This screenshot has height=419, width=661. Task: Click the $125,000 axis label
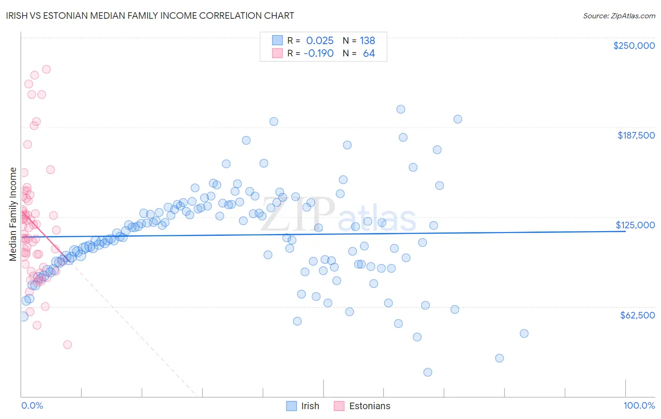coord(635,225)
